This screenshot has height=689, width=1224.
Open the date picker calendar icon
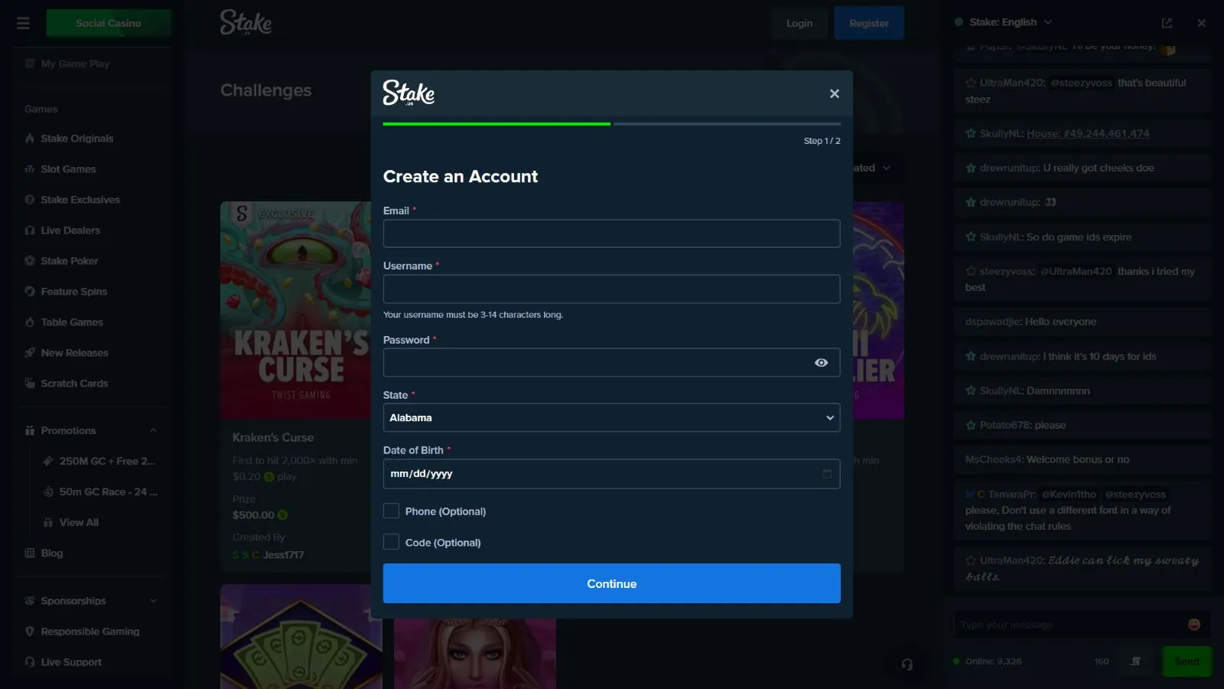[x=827, y=474]
